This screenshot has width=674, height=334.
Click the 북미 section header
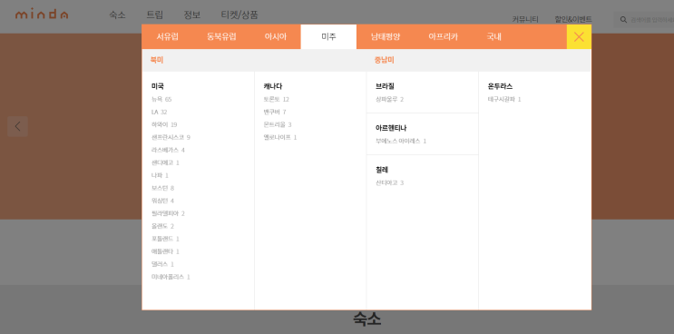(x=156, y=60)
